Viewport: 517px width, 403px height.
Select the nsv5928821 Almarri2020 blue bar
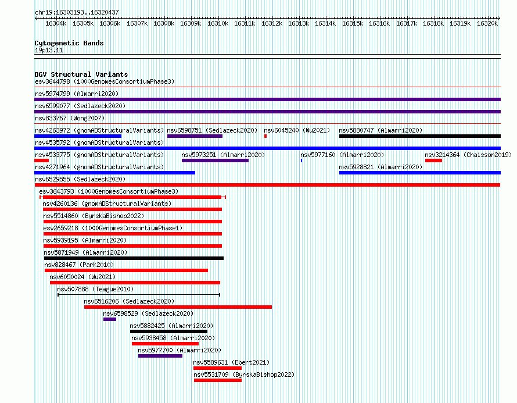pyautogui.click(x=420, y=173)
